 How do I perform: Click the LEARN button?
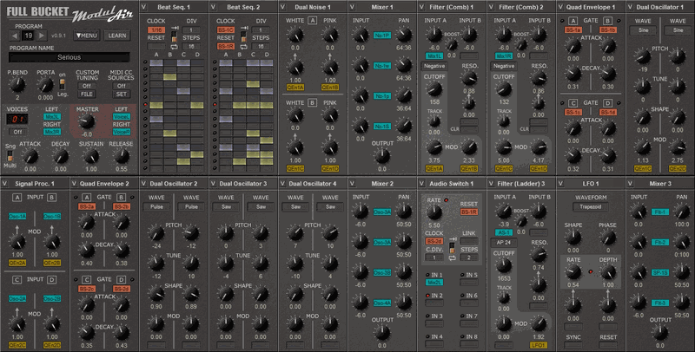(116, 36)
